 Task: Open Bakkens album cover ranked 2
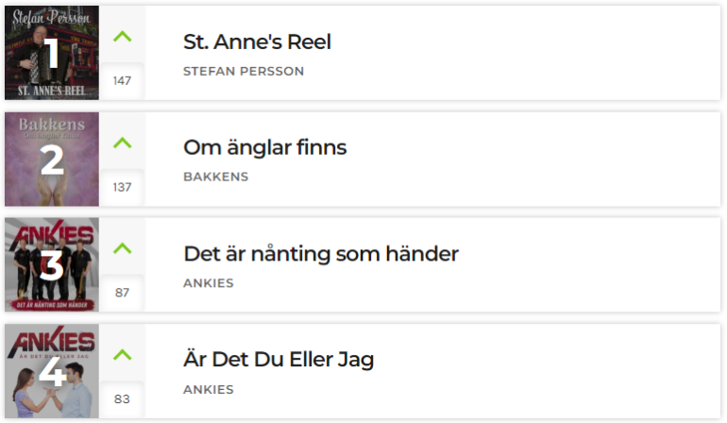pos(52,159)
